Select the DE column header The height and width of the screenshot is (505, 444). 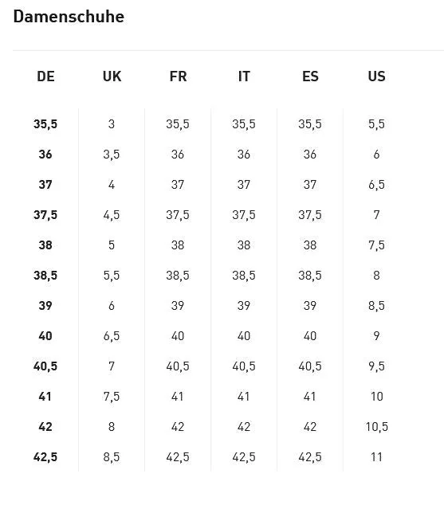(45, 76)
